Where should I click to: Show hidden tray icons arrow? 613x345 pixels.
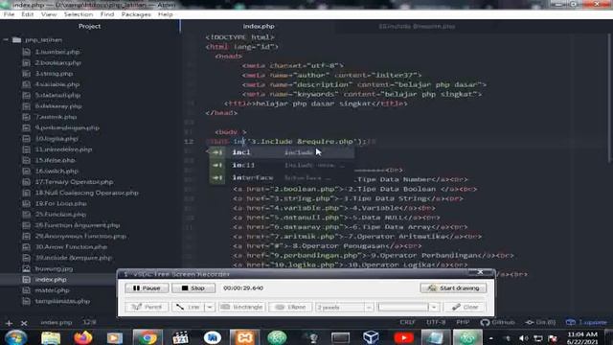point(491,338)
